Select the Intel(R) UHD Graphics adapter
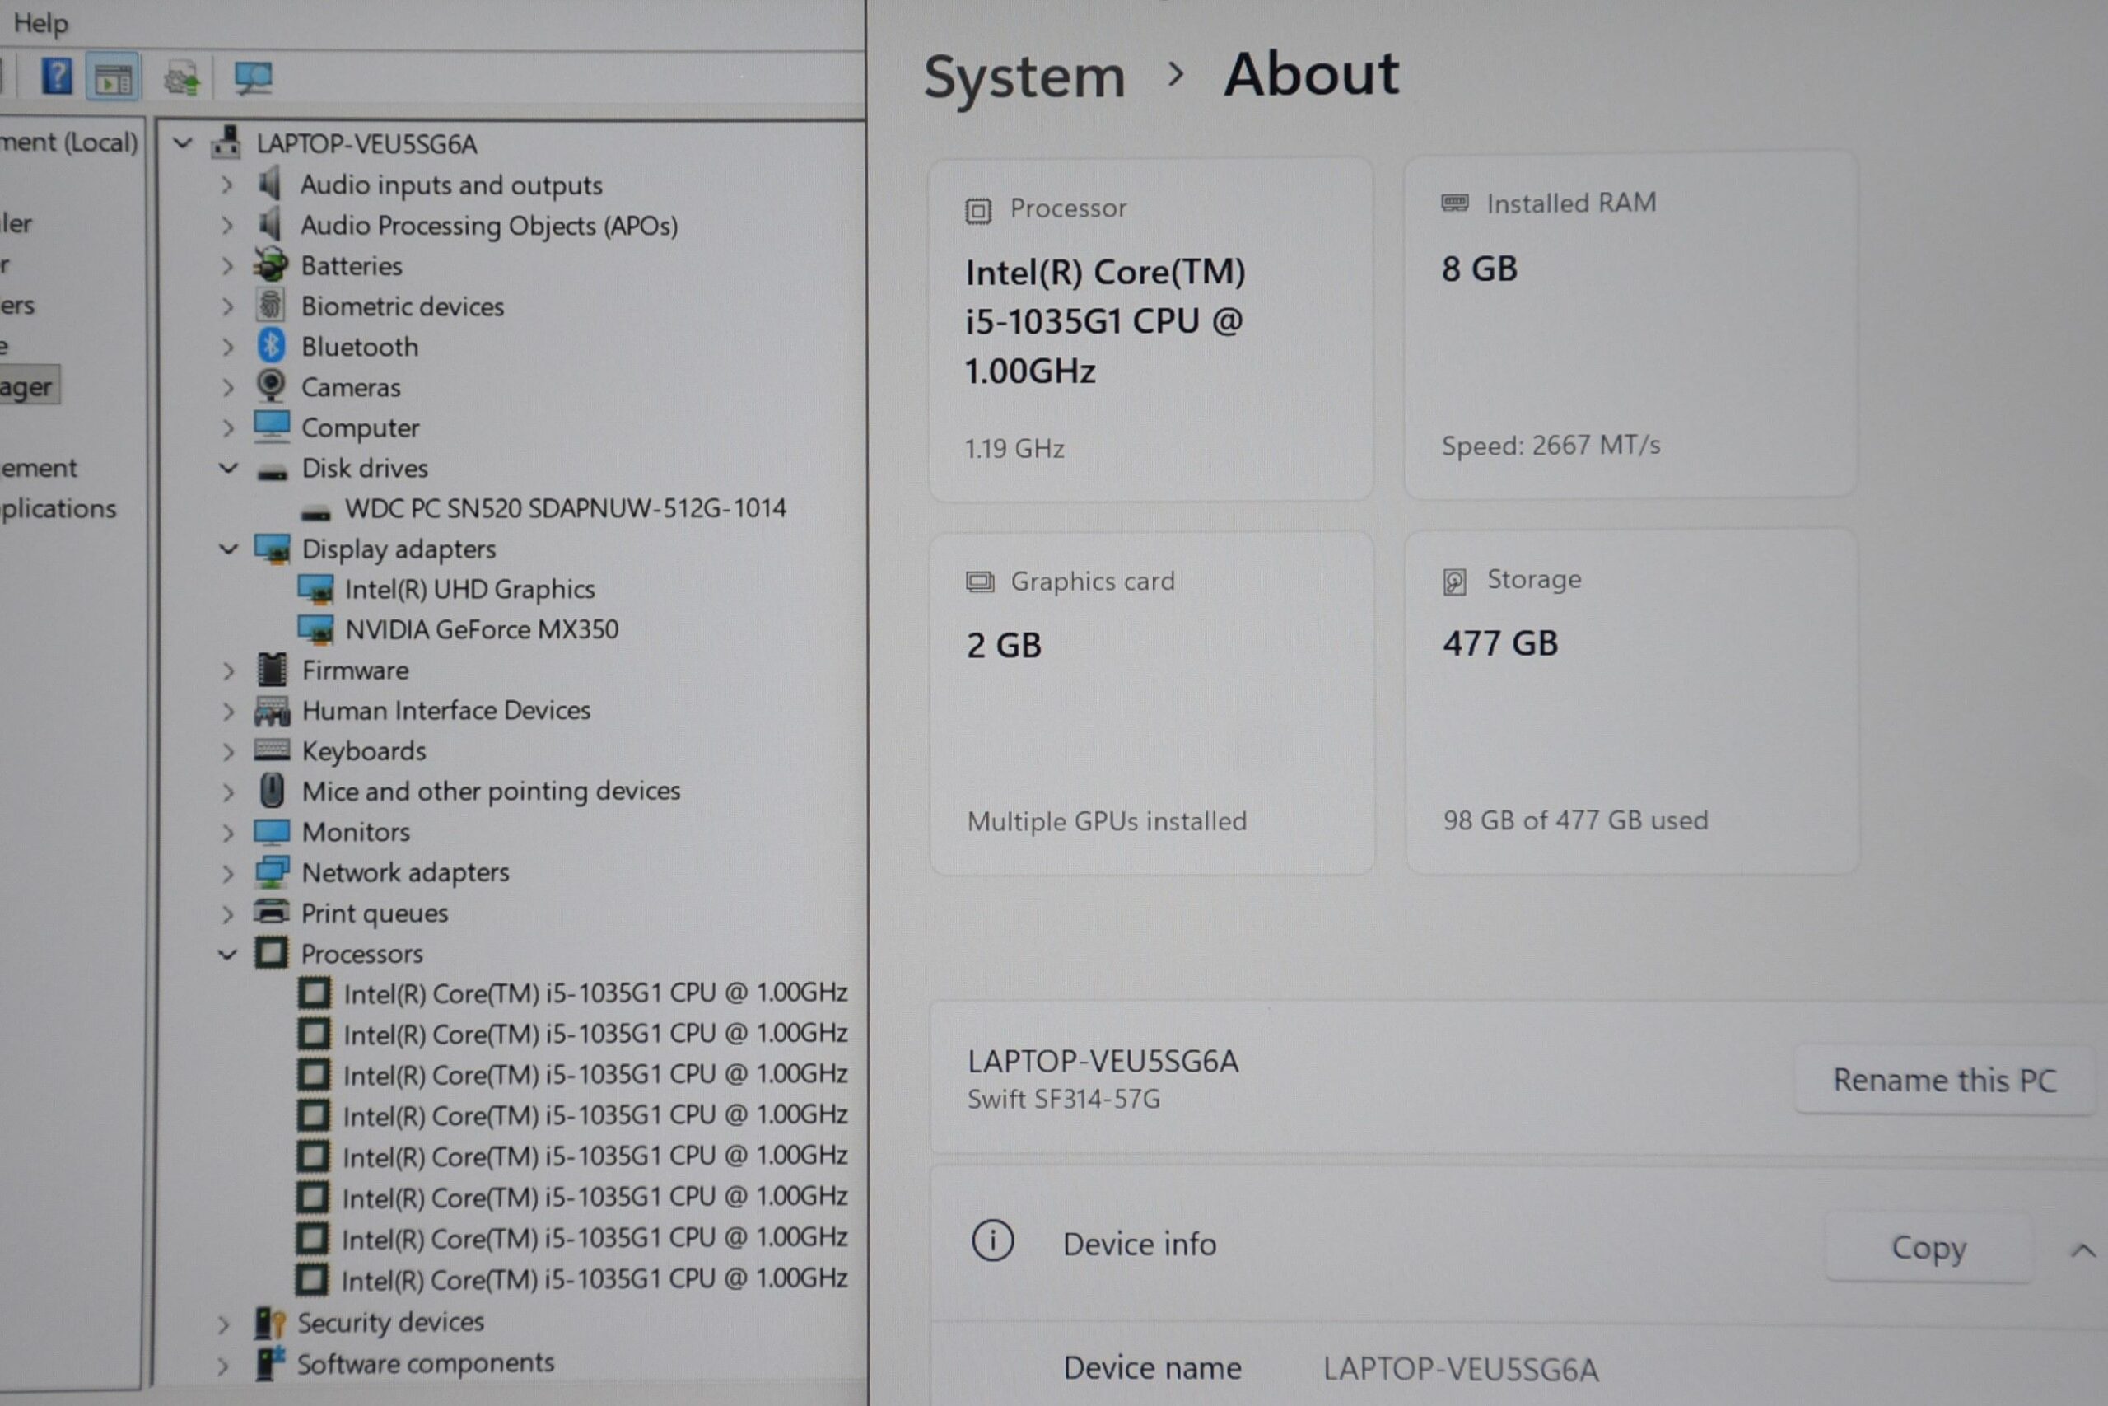2108x1406 pixels. coord(469,589)
